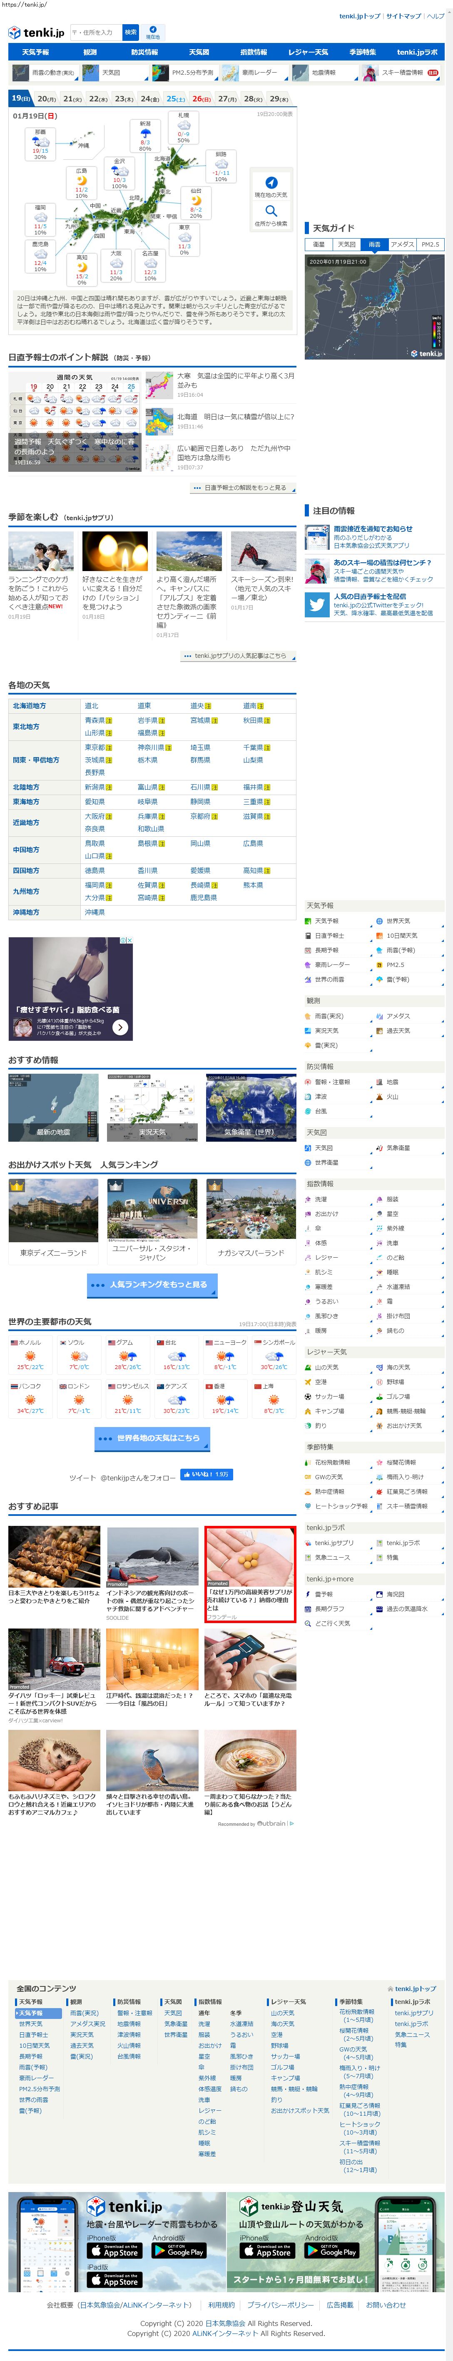Click the tenki.jp logo

coord(37,32)
